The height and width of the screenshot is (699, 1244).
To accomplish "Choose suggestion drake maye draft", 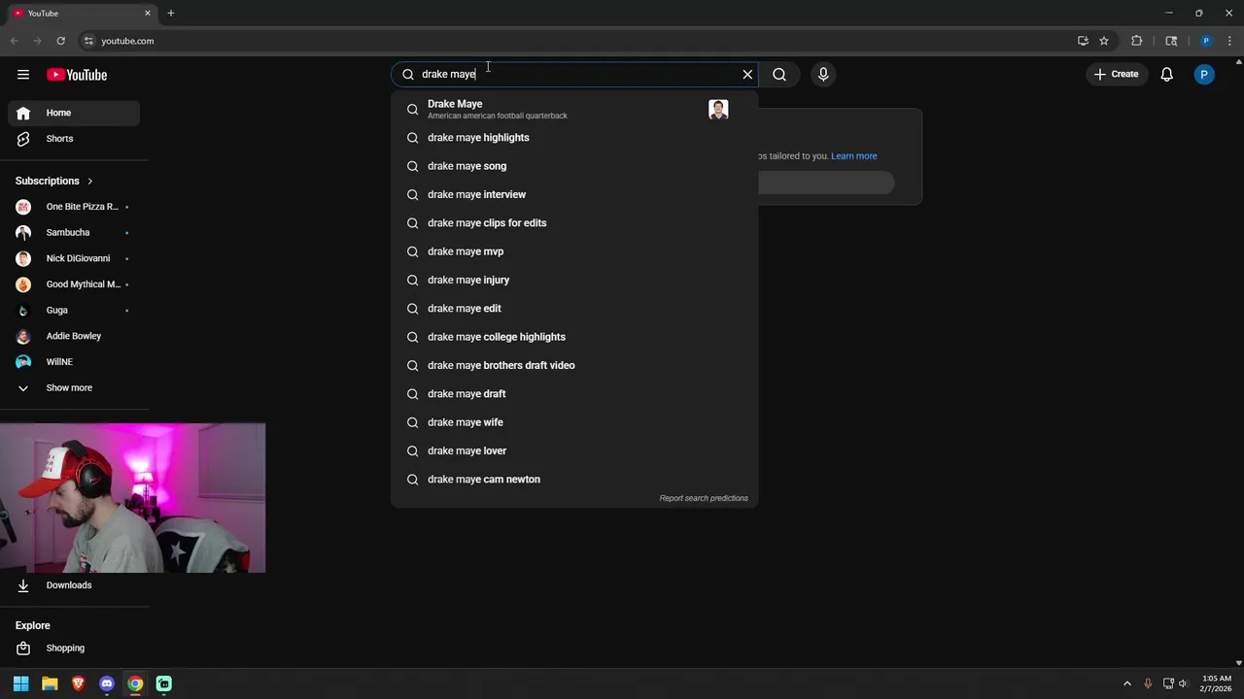I will tap(574, 394).
